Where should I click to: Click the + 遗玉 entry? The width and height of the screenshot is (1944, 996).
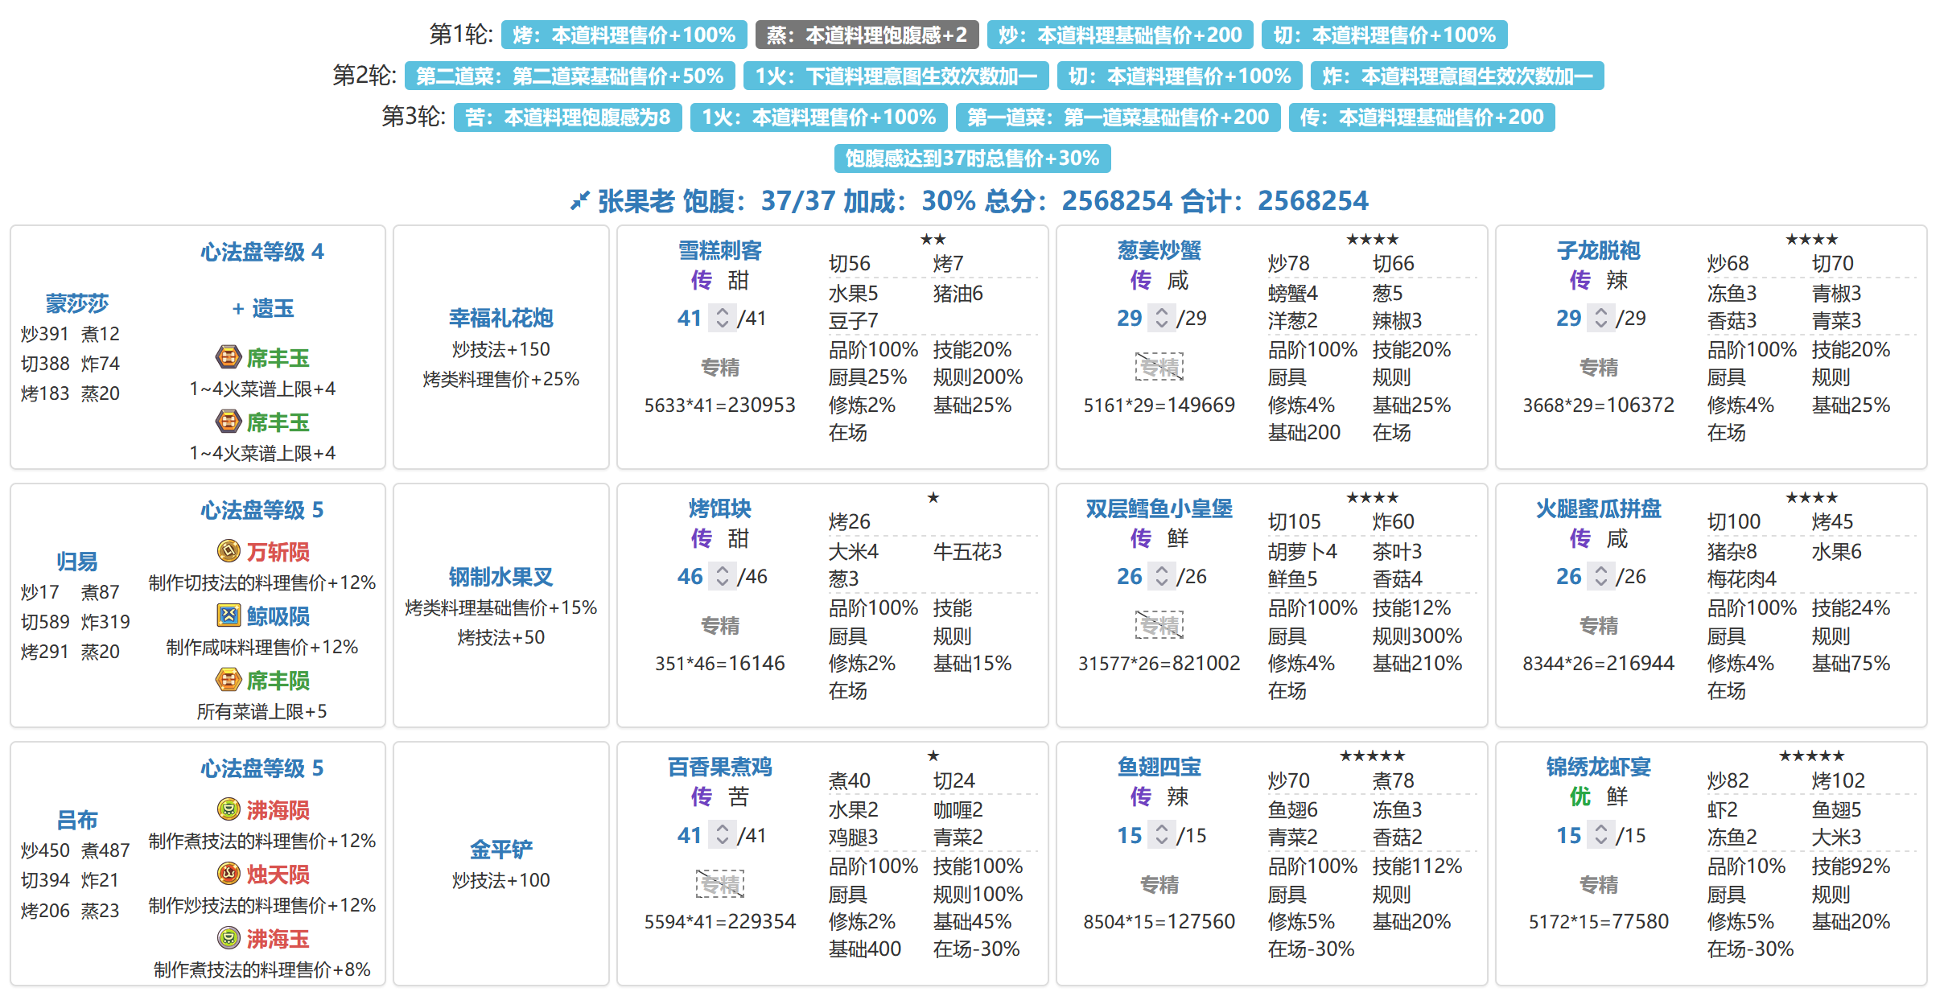262,308
